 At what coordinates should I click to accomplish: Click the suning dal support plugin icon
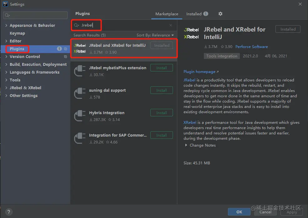80,93
